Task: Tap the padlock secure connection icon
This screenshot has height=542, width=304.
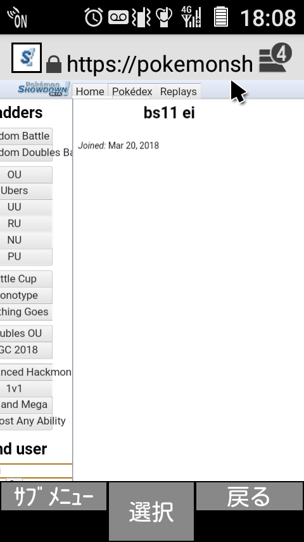Action: (54, 64)
